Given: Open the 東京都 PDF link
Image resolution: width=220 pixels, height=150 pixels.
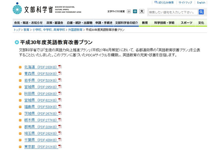Looking at the screenshot, I should [x=41, y=147].
